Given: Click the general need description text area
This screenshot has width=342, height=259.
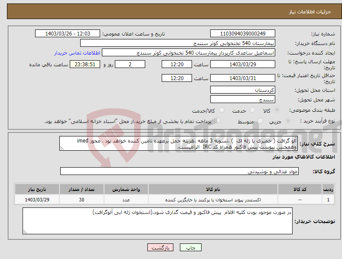Looking at the screenshot, I should point(179,143).
